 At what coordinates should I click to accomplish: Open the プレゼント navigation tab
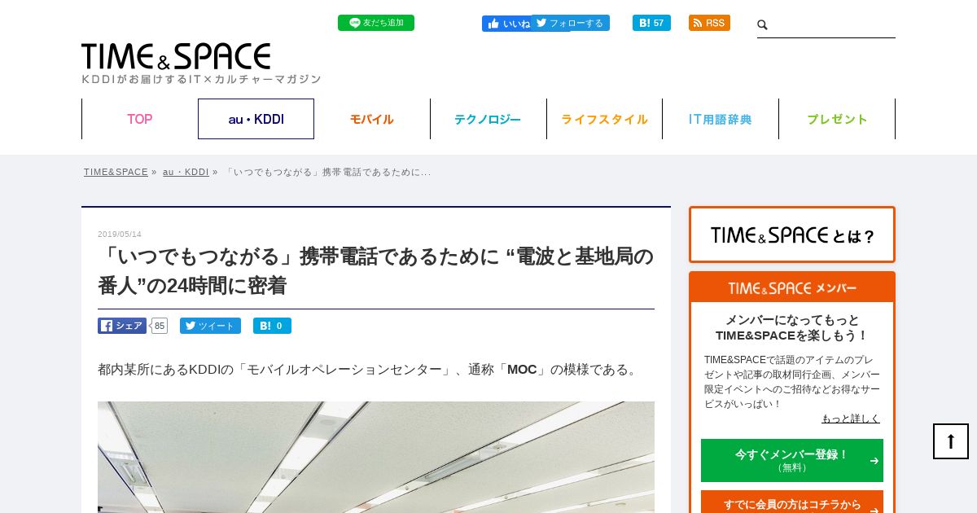click(x=837, y=119)
